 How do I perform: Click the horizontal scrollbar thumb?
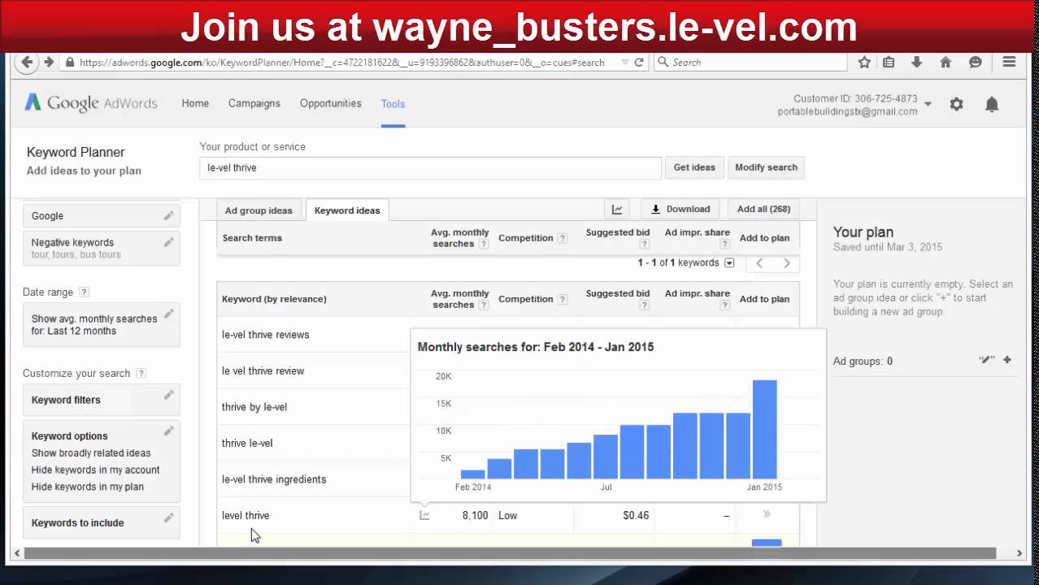(x=510, y=553)
